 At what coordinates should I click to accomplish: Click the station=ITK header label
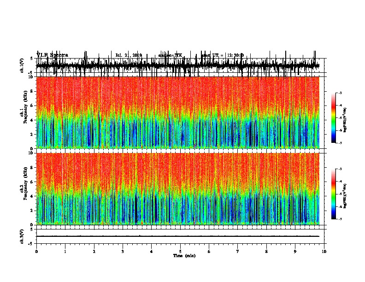point(170,55)
